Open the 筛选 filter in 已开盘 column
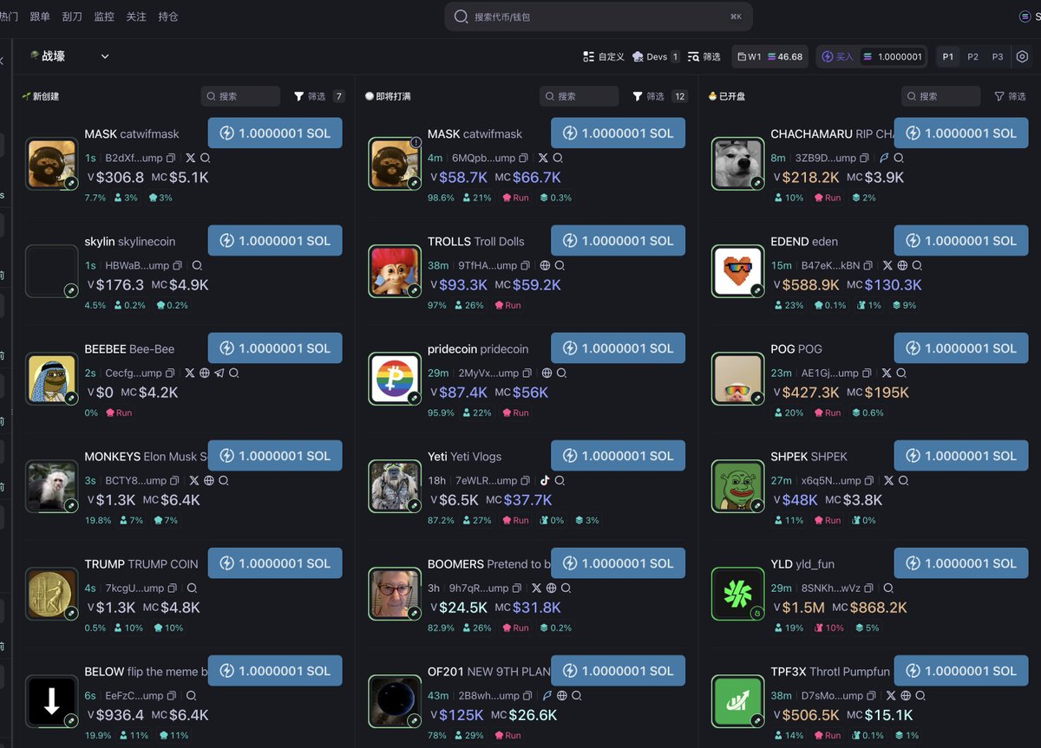This screenshot has width=1041, height=748. [1010, 96]
